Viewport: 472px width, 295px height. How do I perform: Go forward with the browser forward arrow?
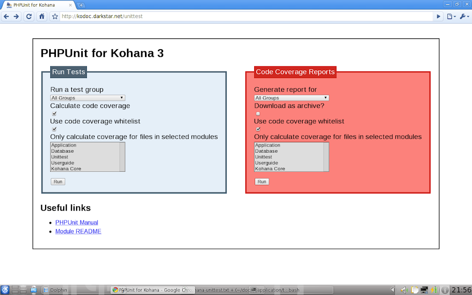click(x=16, y=16)
